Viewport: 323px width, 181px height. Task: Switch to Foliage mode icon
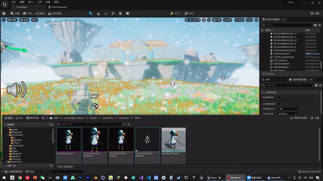point(106,13)
